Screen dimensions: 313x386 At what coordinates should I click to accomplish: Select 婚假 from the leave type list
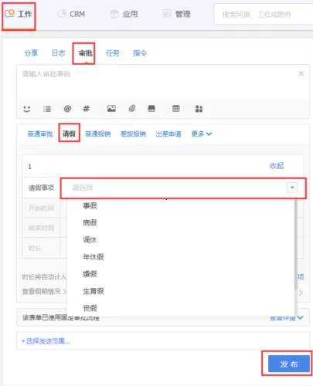(90, 274)
